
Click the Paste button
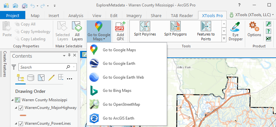pos(7,29)
